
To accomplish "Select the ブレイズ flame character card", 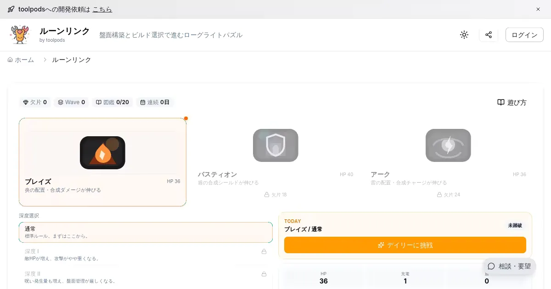I will click(102, 162).
